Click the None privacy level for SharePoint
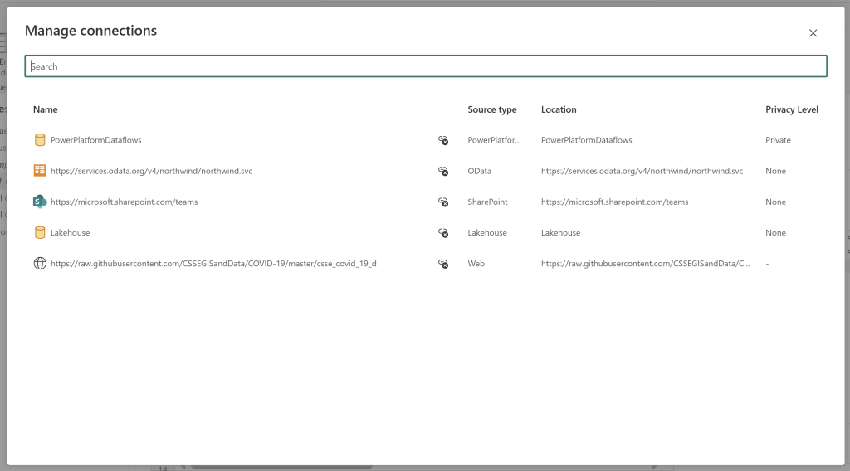The width and height of the screenshot is (850, 471). 775,202
